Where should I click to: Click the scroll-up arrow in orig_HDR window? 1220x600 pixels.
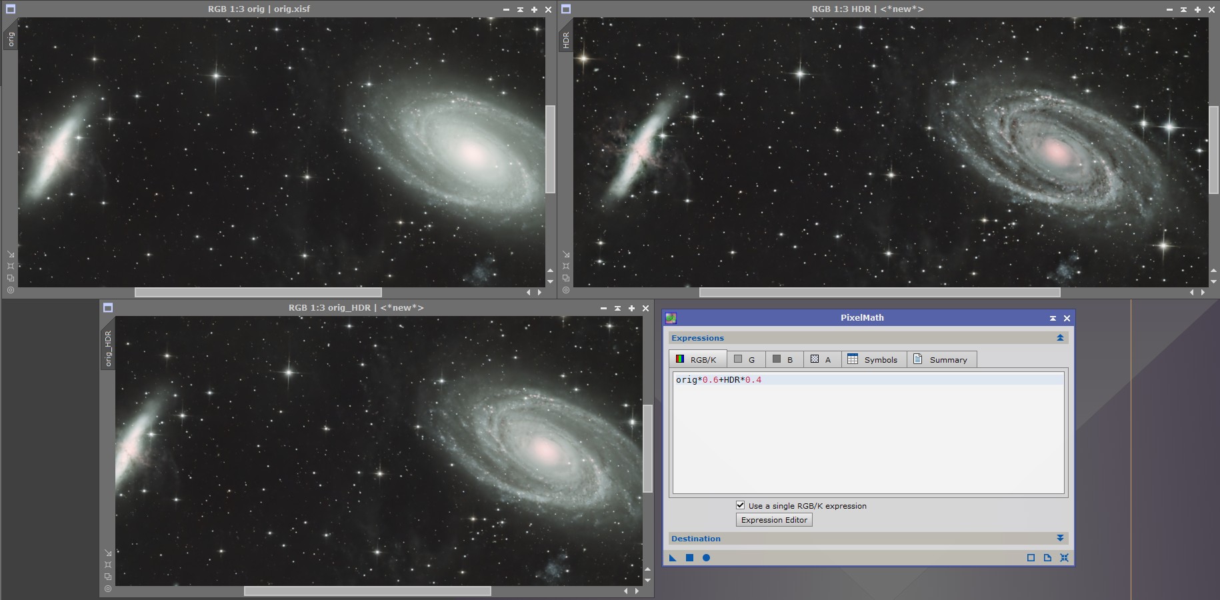[647, 569]
